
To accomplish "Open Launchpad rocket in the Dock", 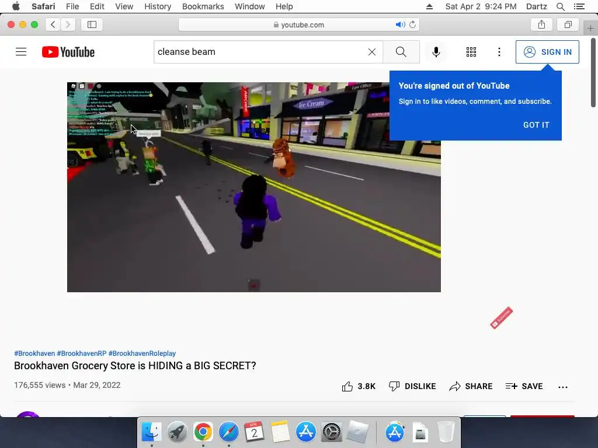I will tap(177, 432).
